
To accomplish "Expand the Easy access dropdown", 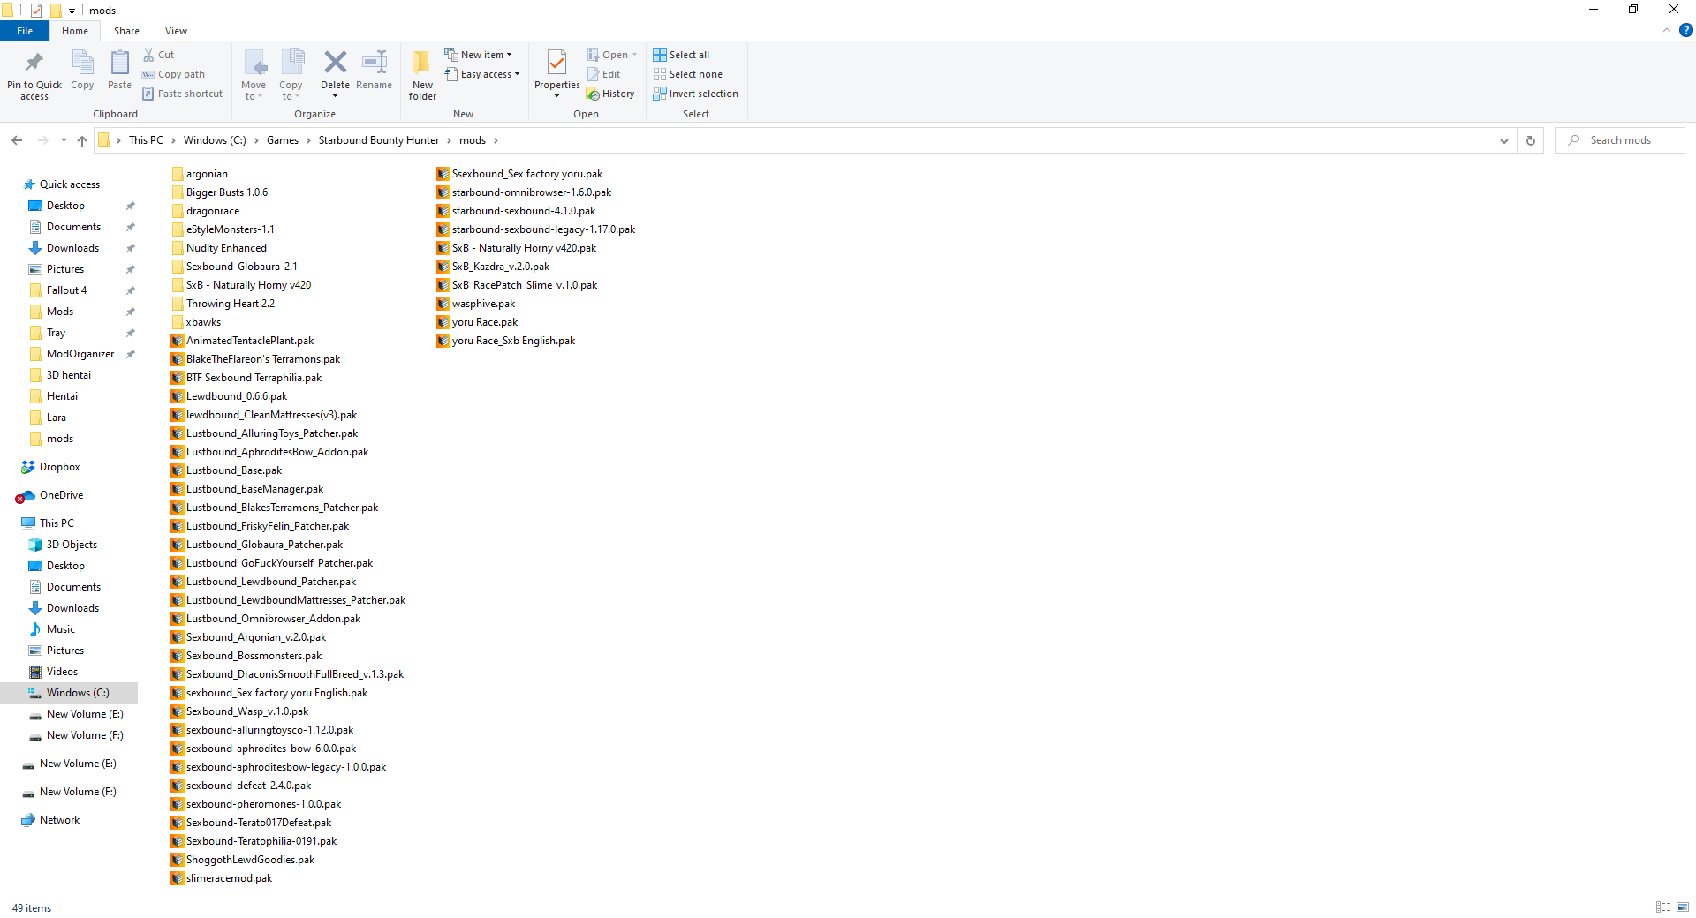I will [x=517, y=74].
